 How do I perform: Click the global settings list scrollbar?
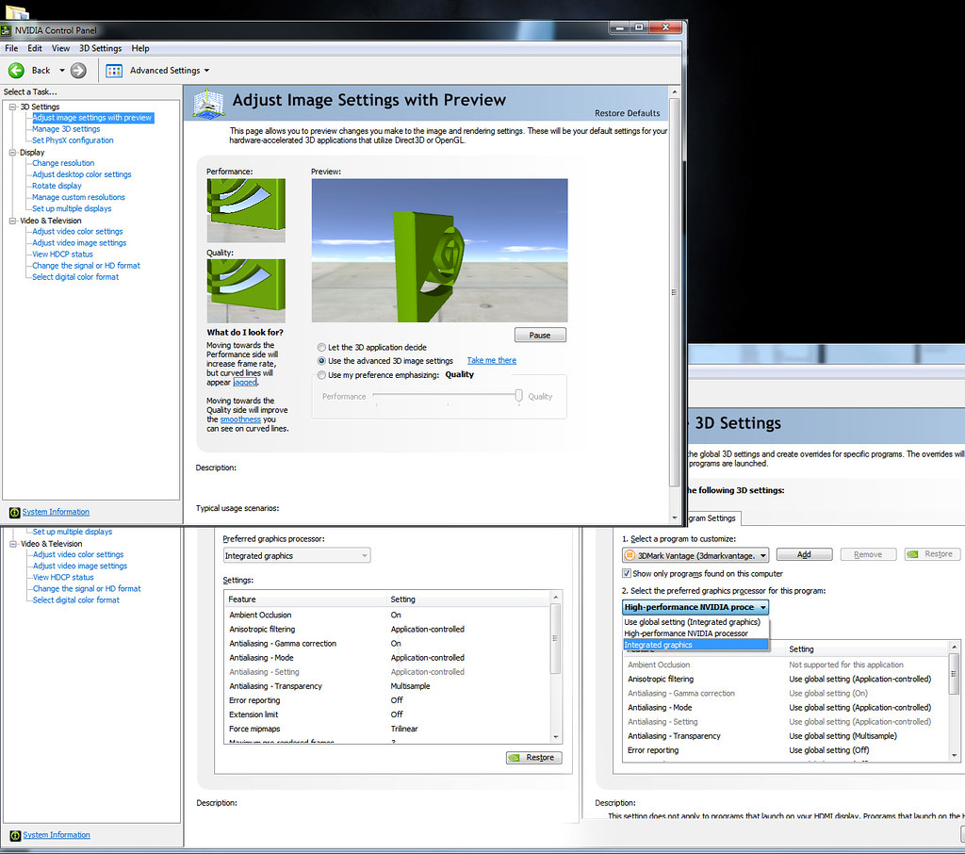[555, 666]
